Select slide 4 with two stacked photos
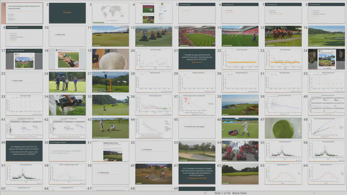Image resolution: width=347 pixels, height=195 pixels. [153, 13]
